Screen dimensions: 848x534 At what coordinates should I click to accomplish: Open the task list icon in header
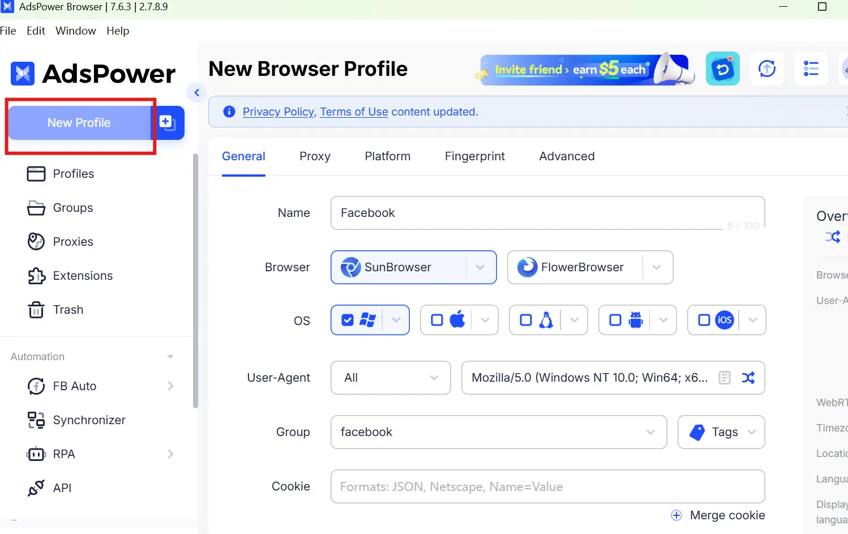pyautogui.click(x=811, y=69)
